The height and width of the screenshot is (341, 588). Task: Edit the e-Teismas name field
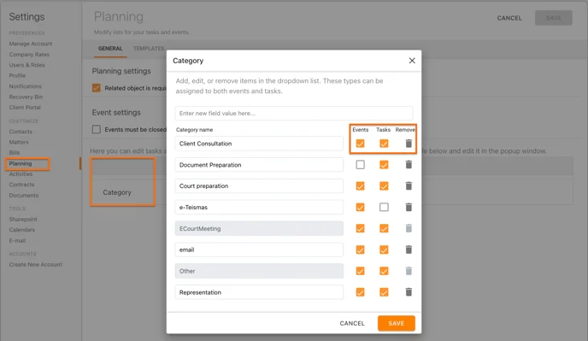(x=259, y=207)
